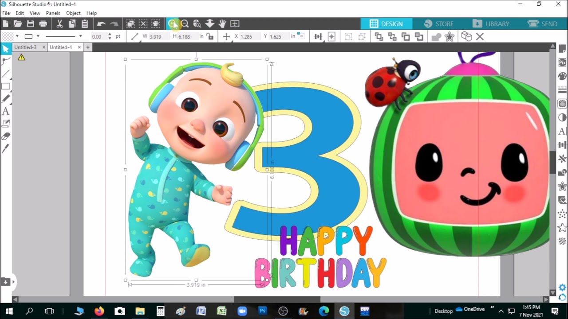568x319 pixels.
Task: Cut selection with the scissors icon
Action: (x=59, y=24)
